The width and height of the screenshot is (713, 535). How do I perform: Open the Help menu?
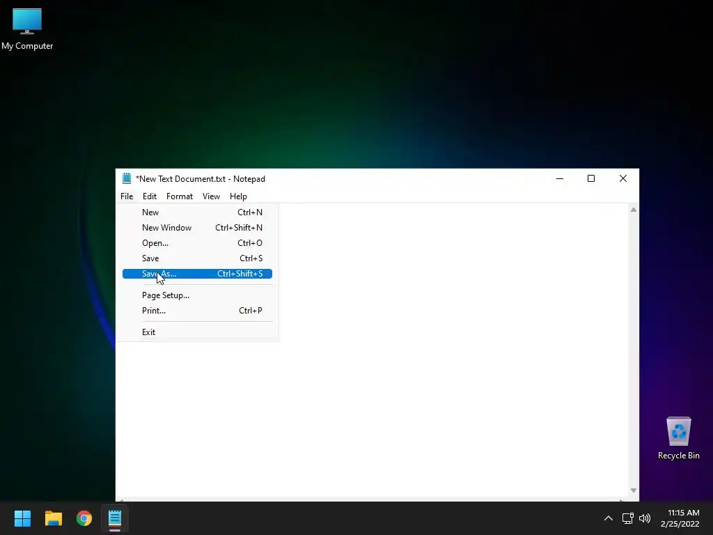(x=238, y=196)
